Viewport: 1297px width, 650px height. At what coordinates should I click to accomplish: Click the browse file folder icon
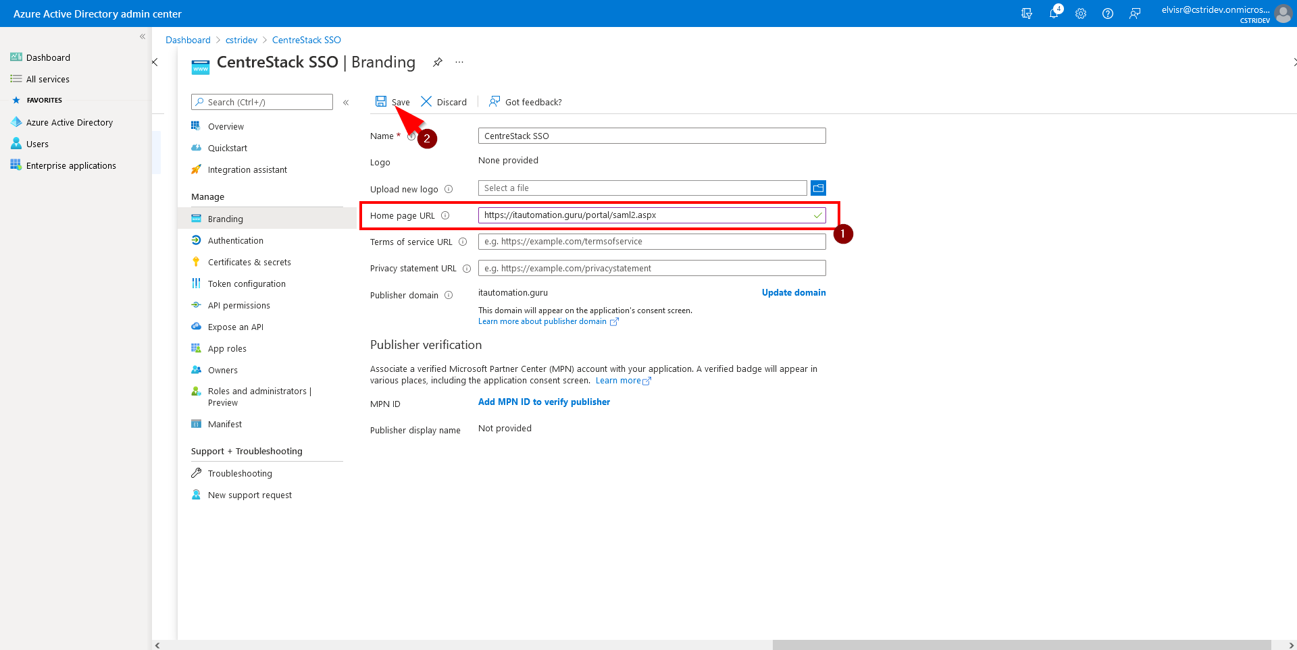click(818, 188)
